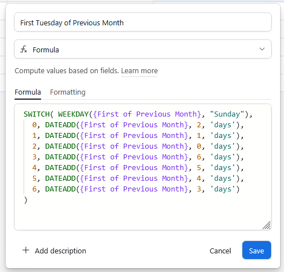Save the formula field
The height and width of the screenshot is (272, 284).
point(256,250)
